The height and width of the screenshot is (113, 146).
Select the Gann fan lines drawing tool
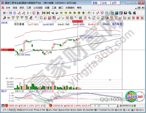pyautogui.click(x=45, y=18)
